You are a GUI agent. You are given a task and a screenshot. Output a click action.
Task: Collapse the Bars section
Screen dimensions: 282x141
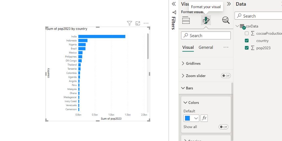pos(189,88)
